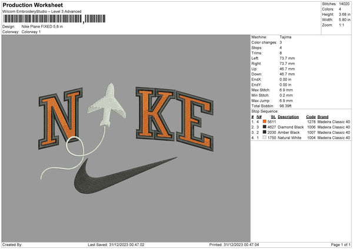Click the Min Stitch value 0.2 mm
Image resolution: width=353 pixels, height=249 pixels.
pos(286,95)
